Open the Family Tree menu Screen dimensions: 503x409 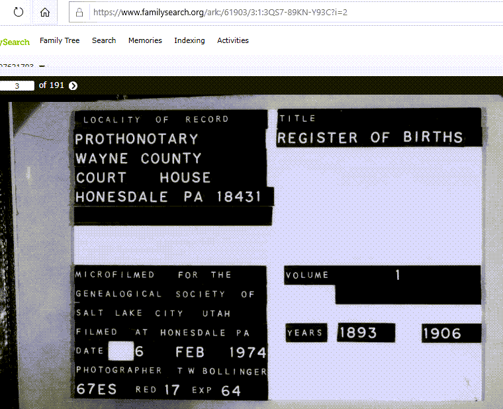60,40
